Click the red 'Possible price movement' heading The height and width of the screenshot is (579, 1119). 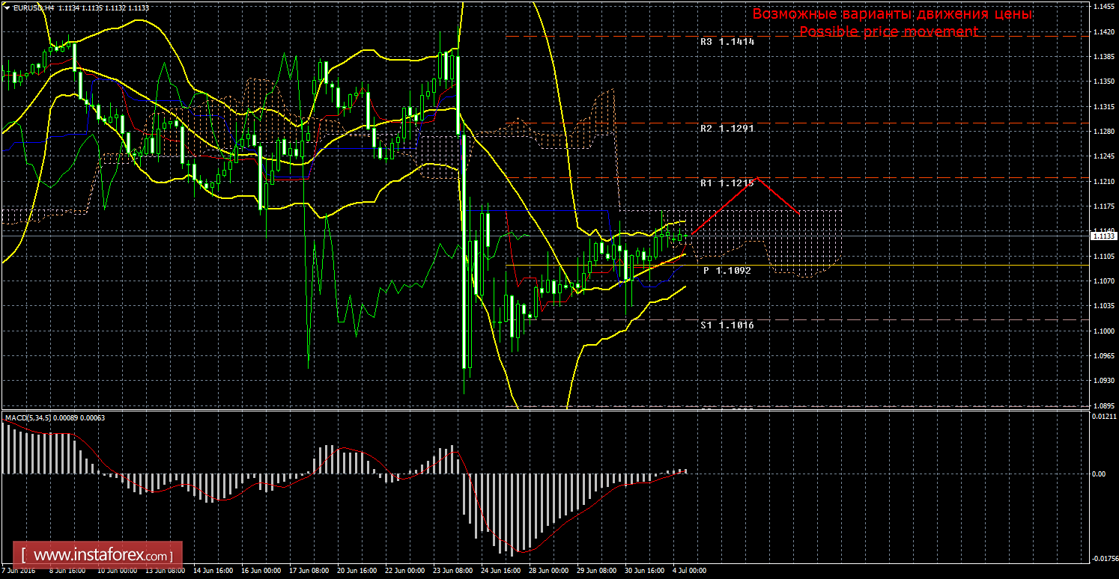point(888,31)
